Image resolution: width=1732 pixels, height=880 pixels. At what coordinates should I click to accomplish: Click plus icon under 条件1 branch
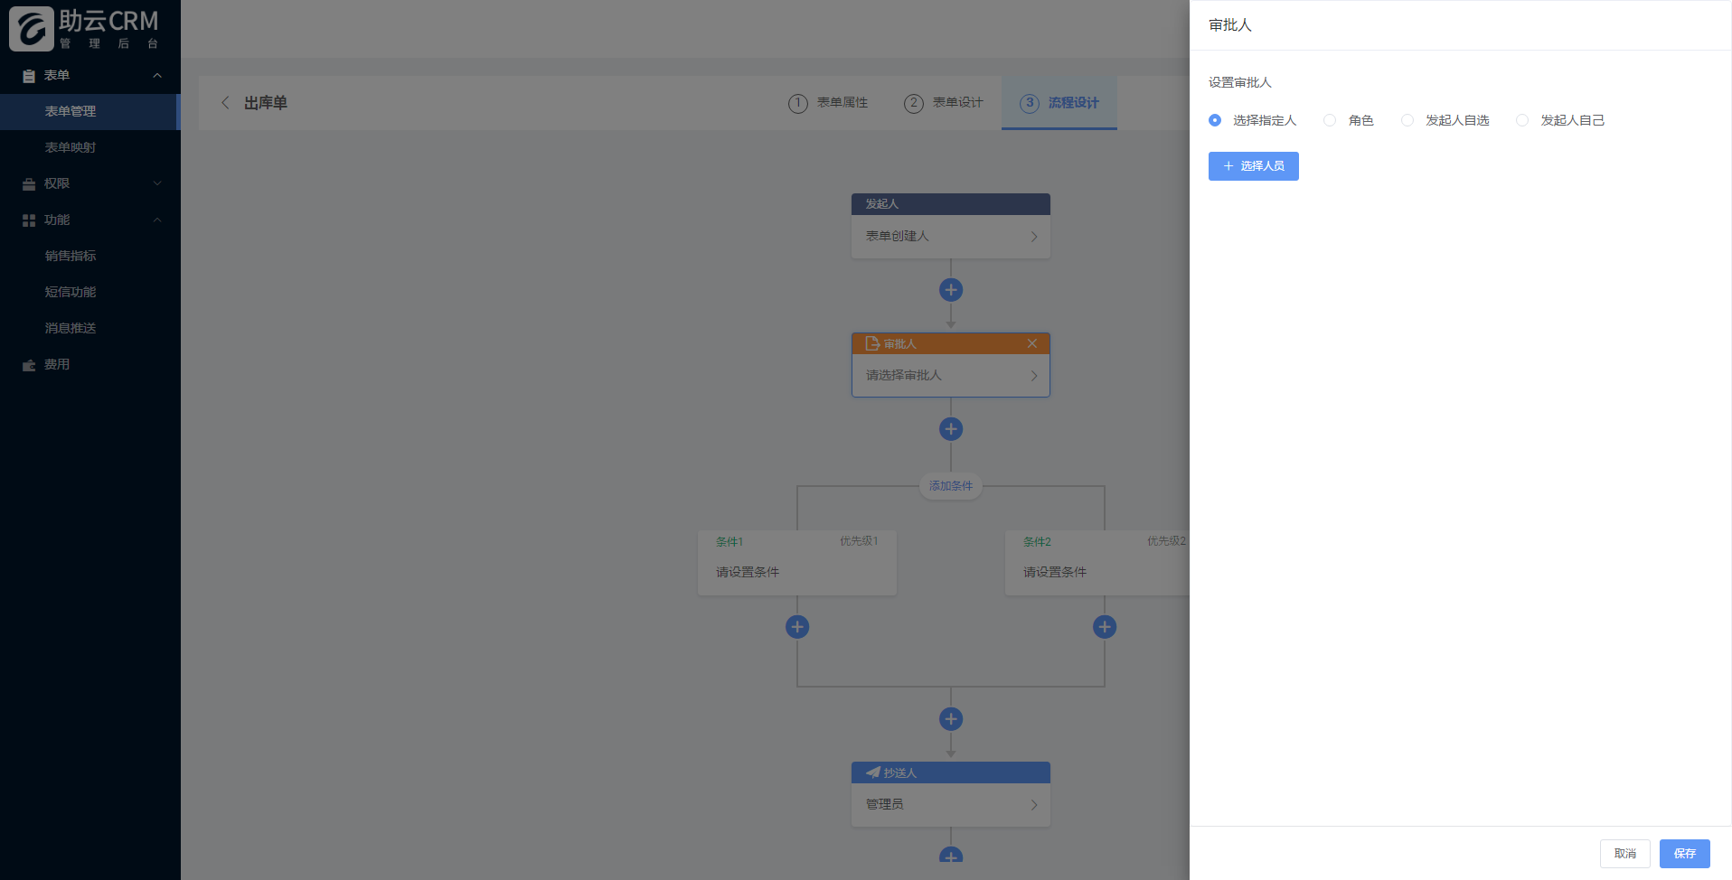(796, 627)
